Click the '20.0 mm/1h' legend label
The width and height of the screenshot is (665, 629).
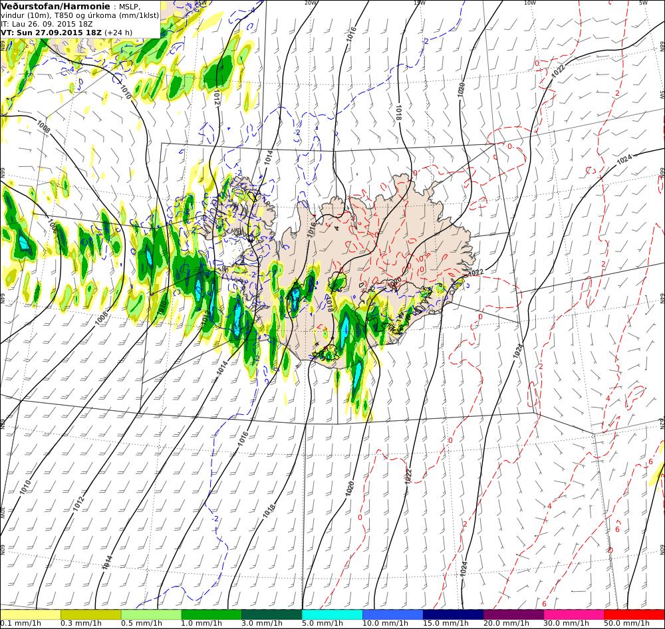[506, 624]
